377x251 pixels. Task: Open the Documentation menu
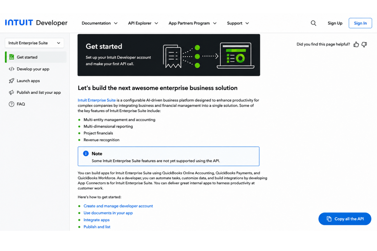tap(100, 23)
